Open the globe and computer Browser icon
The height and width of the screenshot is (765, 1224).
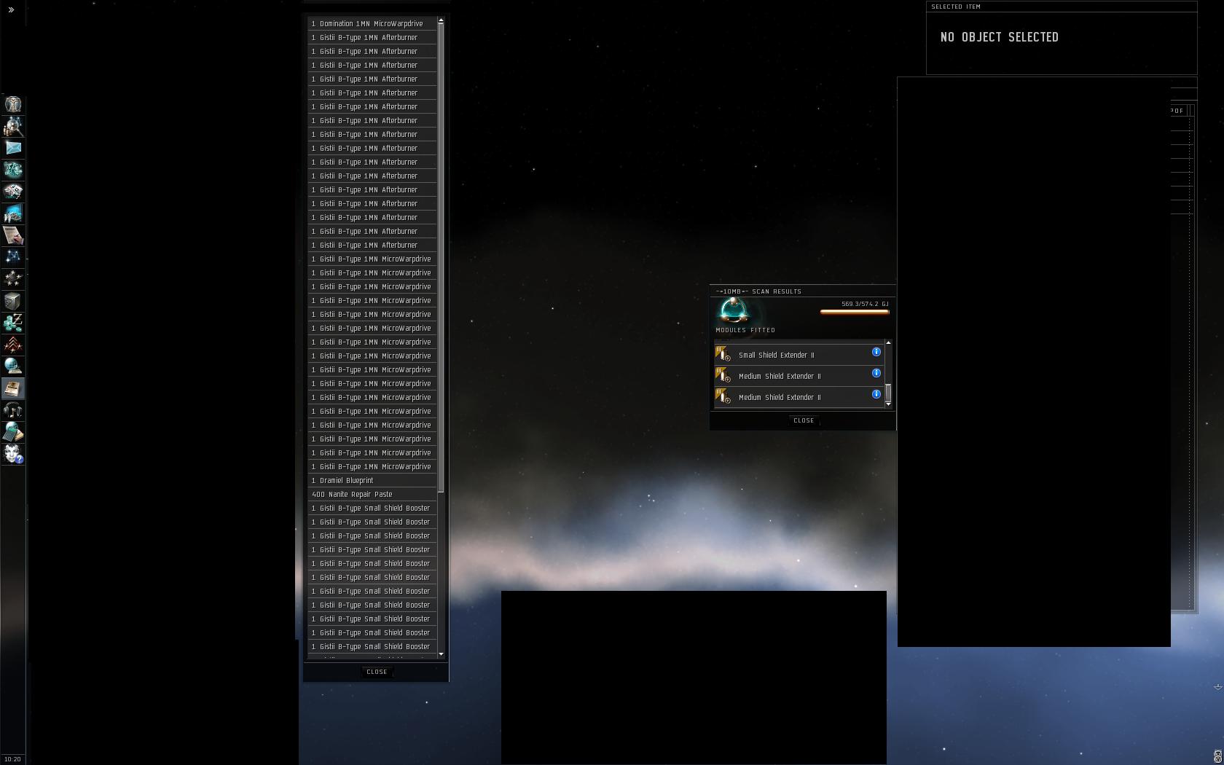click(13, 366)
